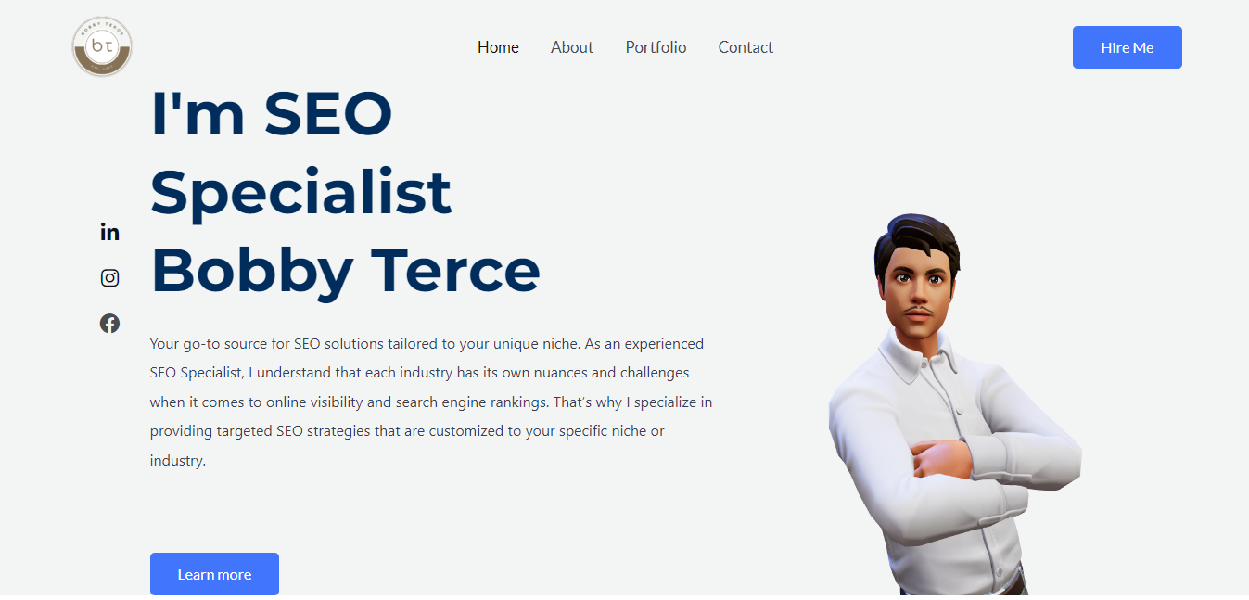Go to the Home nav item
This screenshot has width=1249, height=600.
[498, 47]
